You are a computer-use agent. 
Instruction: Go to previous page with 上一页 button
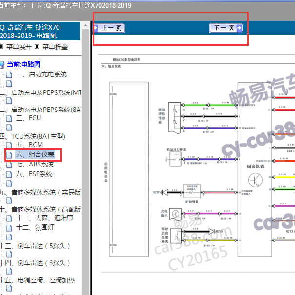point(109,28)
